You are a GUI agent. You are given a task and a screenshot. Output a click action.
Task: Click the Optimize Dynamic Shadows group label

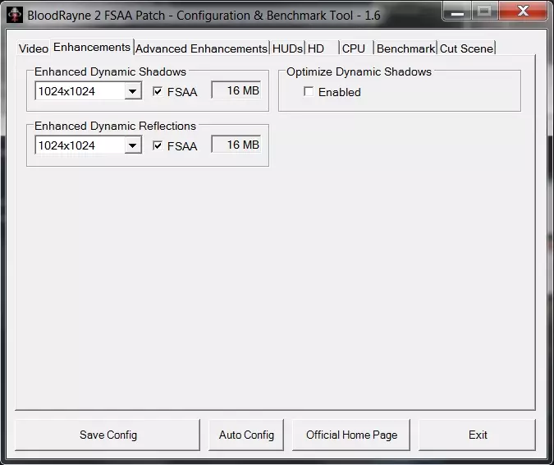359,71
